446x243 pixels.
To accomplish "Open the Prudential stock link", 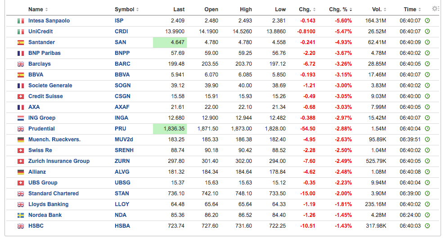I will (x=41, y=129).
